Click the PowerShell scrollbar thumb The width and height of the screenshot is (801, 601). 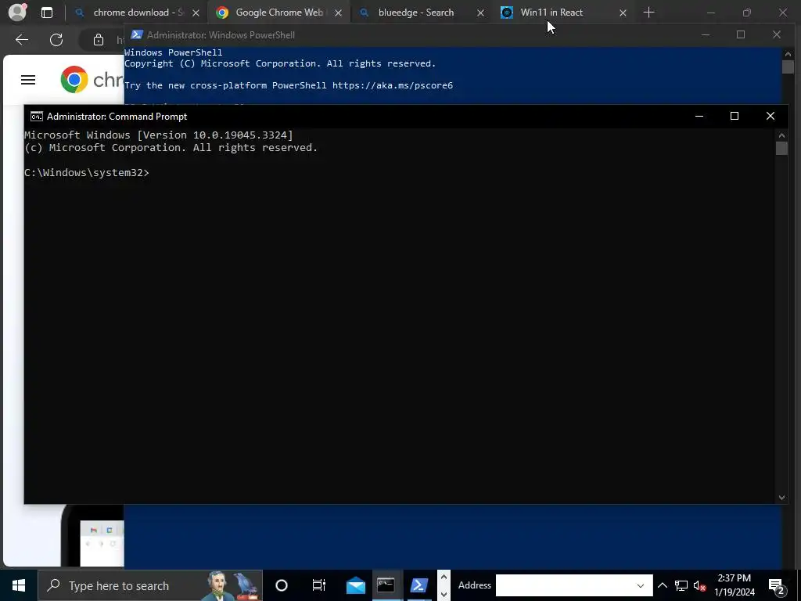787,67
